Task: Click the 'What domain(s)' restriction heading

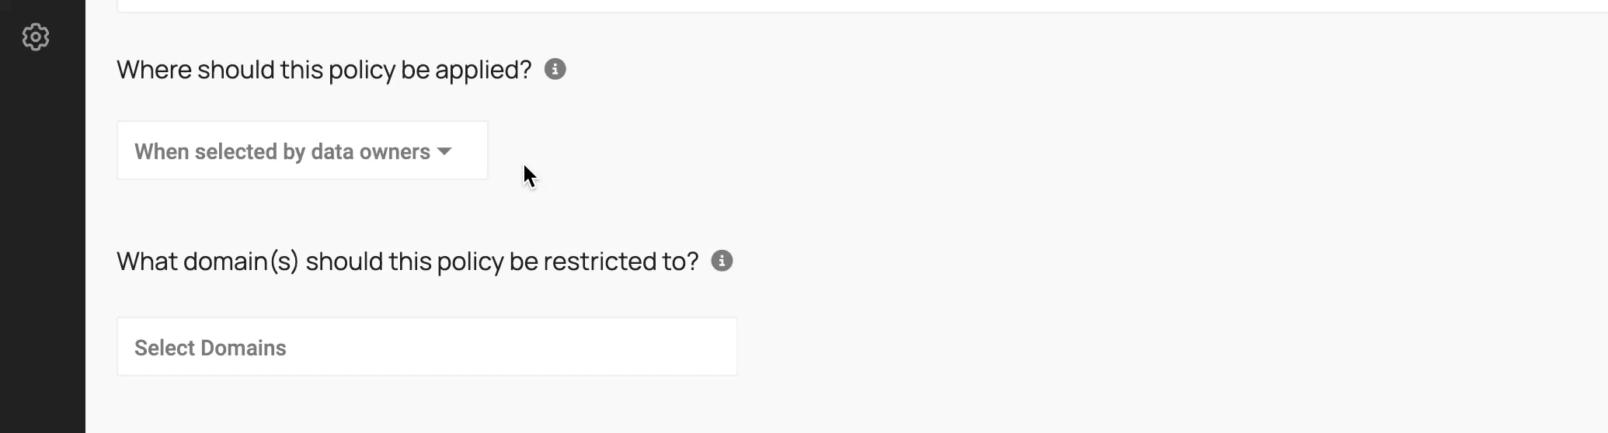Action: coord(408,262)
